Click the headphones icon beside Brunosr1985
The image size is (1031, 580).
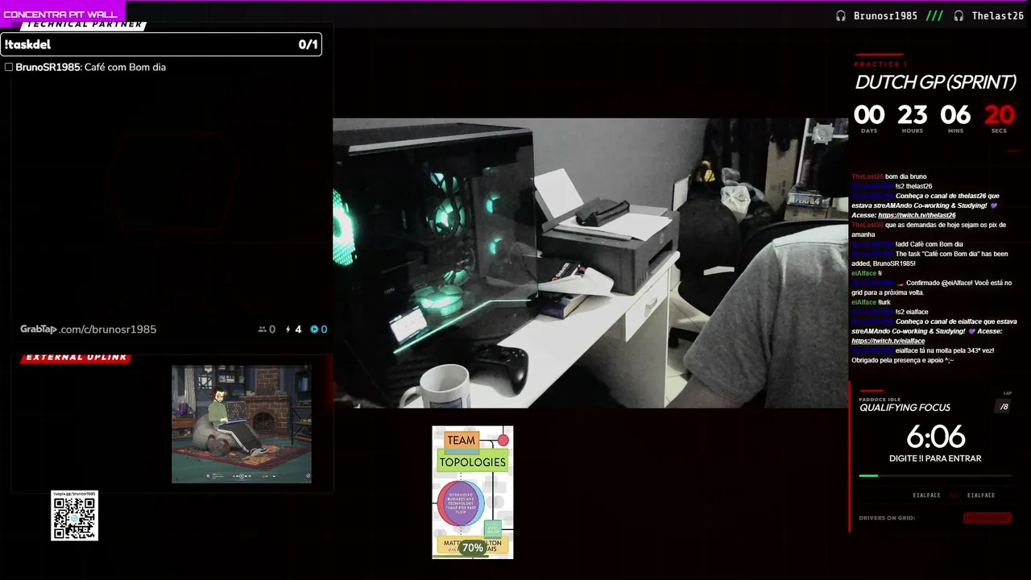point(841,16)
